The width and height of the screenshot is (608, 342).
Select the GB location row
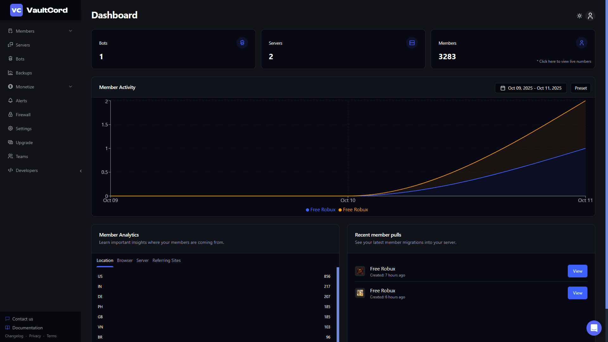click(x=214, y=317)
